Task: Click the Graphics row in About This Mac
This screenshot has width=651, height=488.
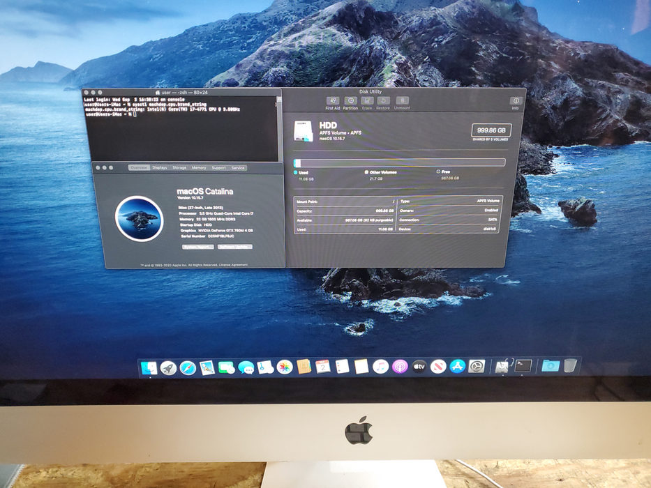Action: click(216, 230)
